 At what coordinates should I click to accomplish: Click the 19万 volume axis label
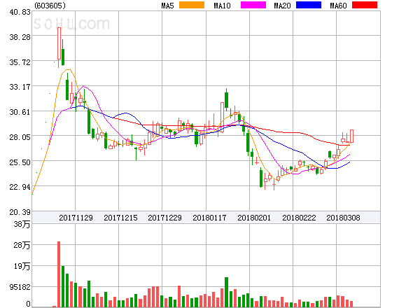22,266
